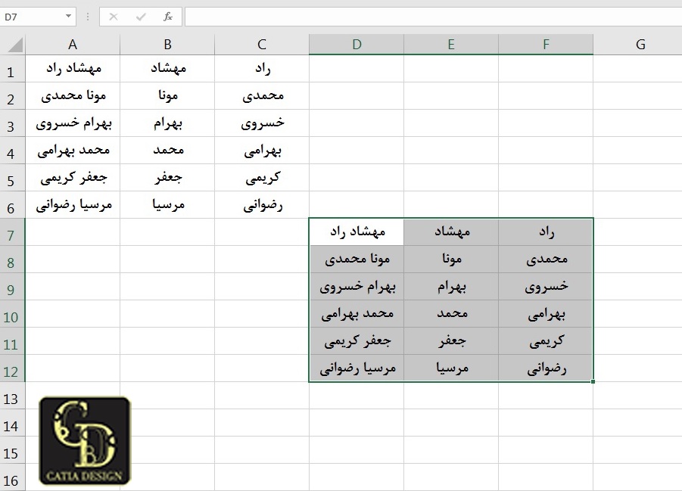
Task: Click cell B5 containing جعفر
Action: 167,178
